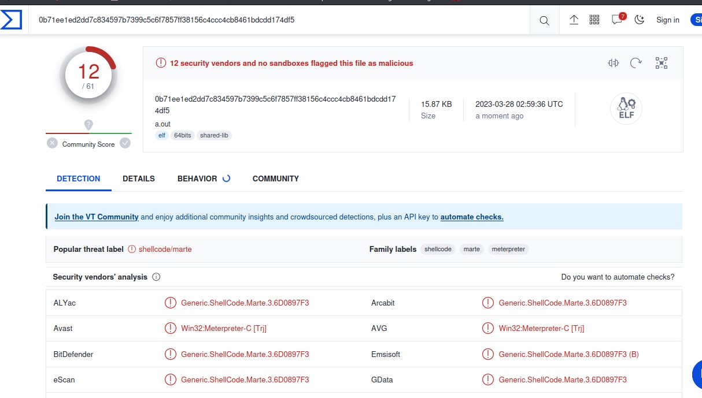
Task: Toggle dark mode moon icon
Action: click(639, 20)
